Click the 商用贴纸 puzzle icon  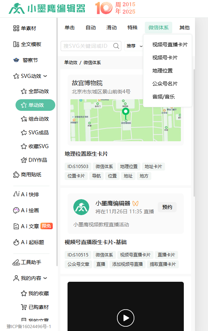(16, 175)
